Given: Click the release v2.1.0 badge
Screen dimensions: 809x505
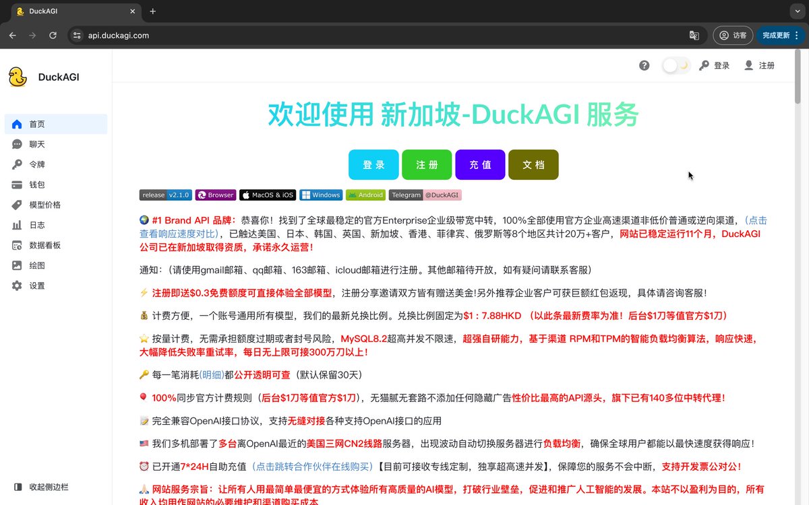Looking at the screenshot, I should (166, 195).
